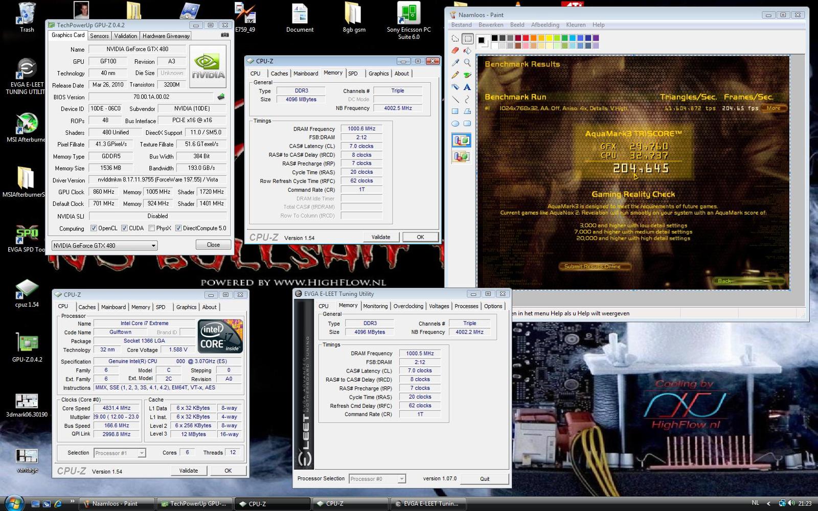
Task: Toggle the CUDA checkbox in GPU-Z
Action: [x=124, y=228]
